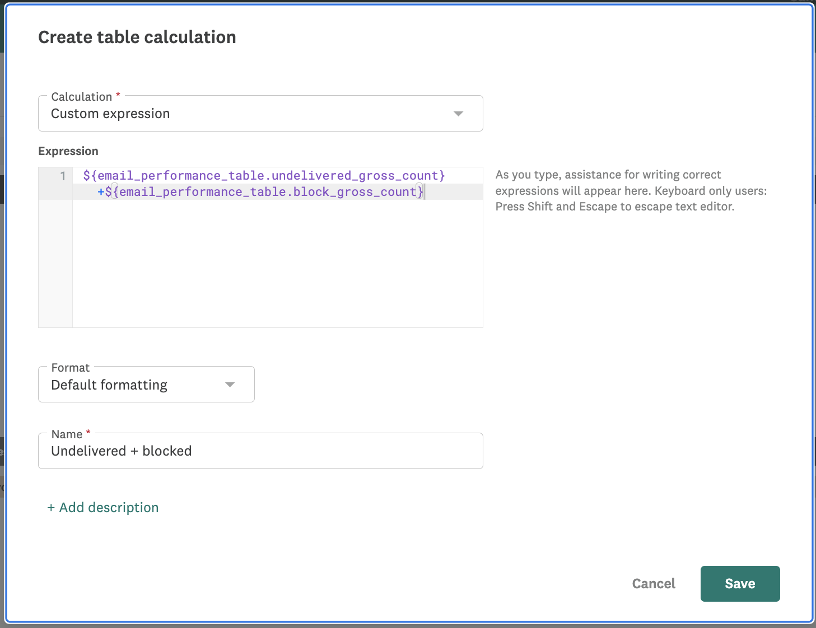Viewport: 816px width, 628px height.
Task: Click the empty area of the expression editor
Action: pos(277,263)
